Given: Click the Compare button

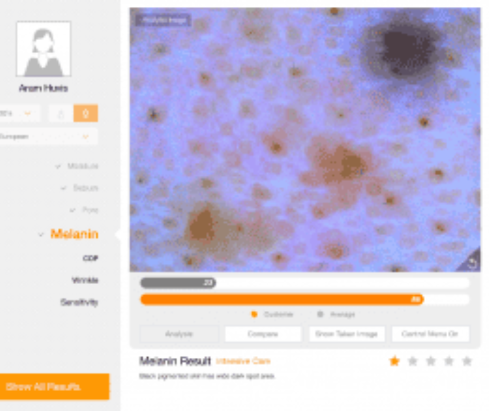Looking at the screenshot, I should [263, 334].
